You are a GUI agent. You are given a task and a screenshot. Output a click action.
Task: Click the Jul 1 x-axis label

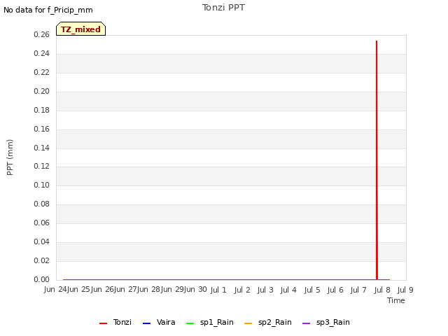[218, 290]
